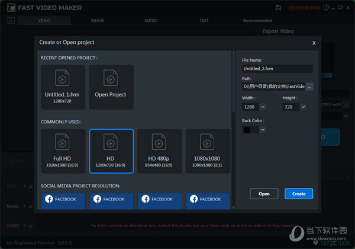Toggle the lock on TEXT track
Viewport: 355px width, 249px height.
31,186
